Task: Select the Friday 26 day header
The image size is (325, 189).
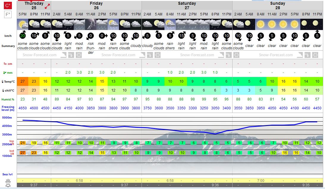Action: pyautogui.click(x=96, y=6)
